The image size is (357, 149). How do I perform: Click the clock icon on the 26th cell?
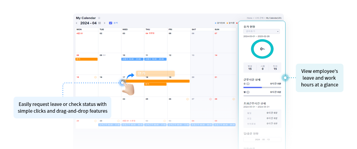[x=187, y=99]
